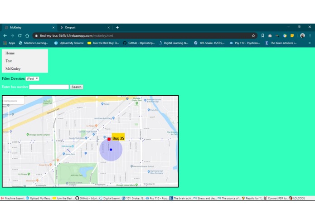Close the Devpost tab

[x=108, y=28]
